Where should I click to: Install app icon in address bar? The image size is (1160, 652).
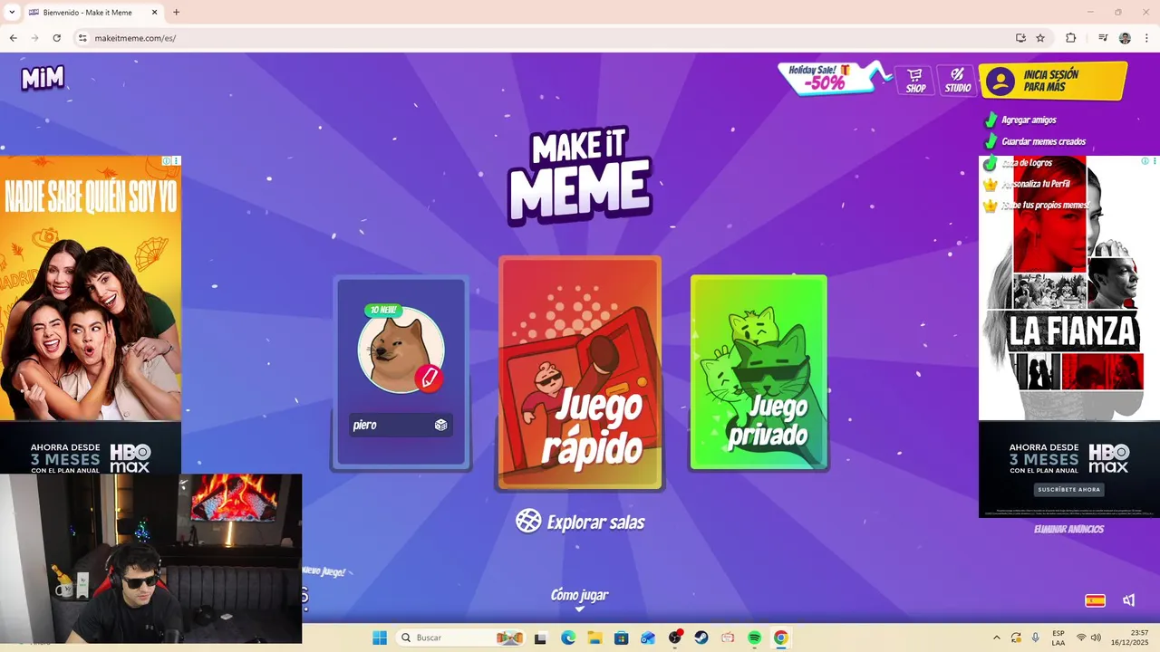pyautogui.click(x=1020, y=38)
